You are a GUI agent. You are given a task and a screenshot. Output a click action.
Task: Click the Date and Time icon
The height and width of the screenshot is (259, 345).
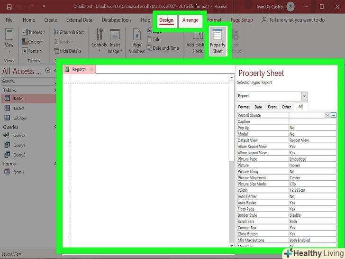point(163,48)
